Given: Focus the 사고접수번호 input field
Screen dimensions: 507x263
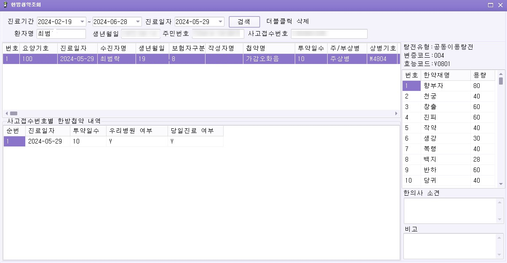Looking at the screenshot, I should pos(329,34).
